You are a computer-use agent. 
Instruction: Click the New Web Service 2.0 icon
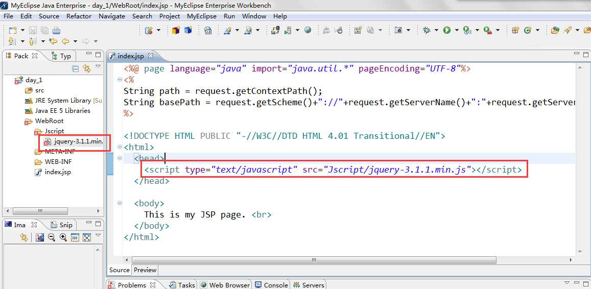coord(208,31)
